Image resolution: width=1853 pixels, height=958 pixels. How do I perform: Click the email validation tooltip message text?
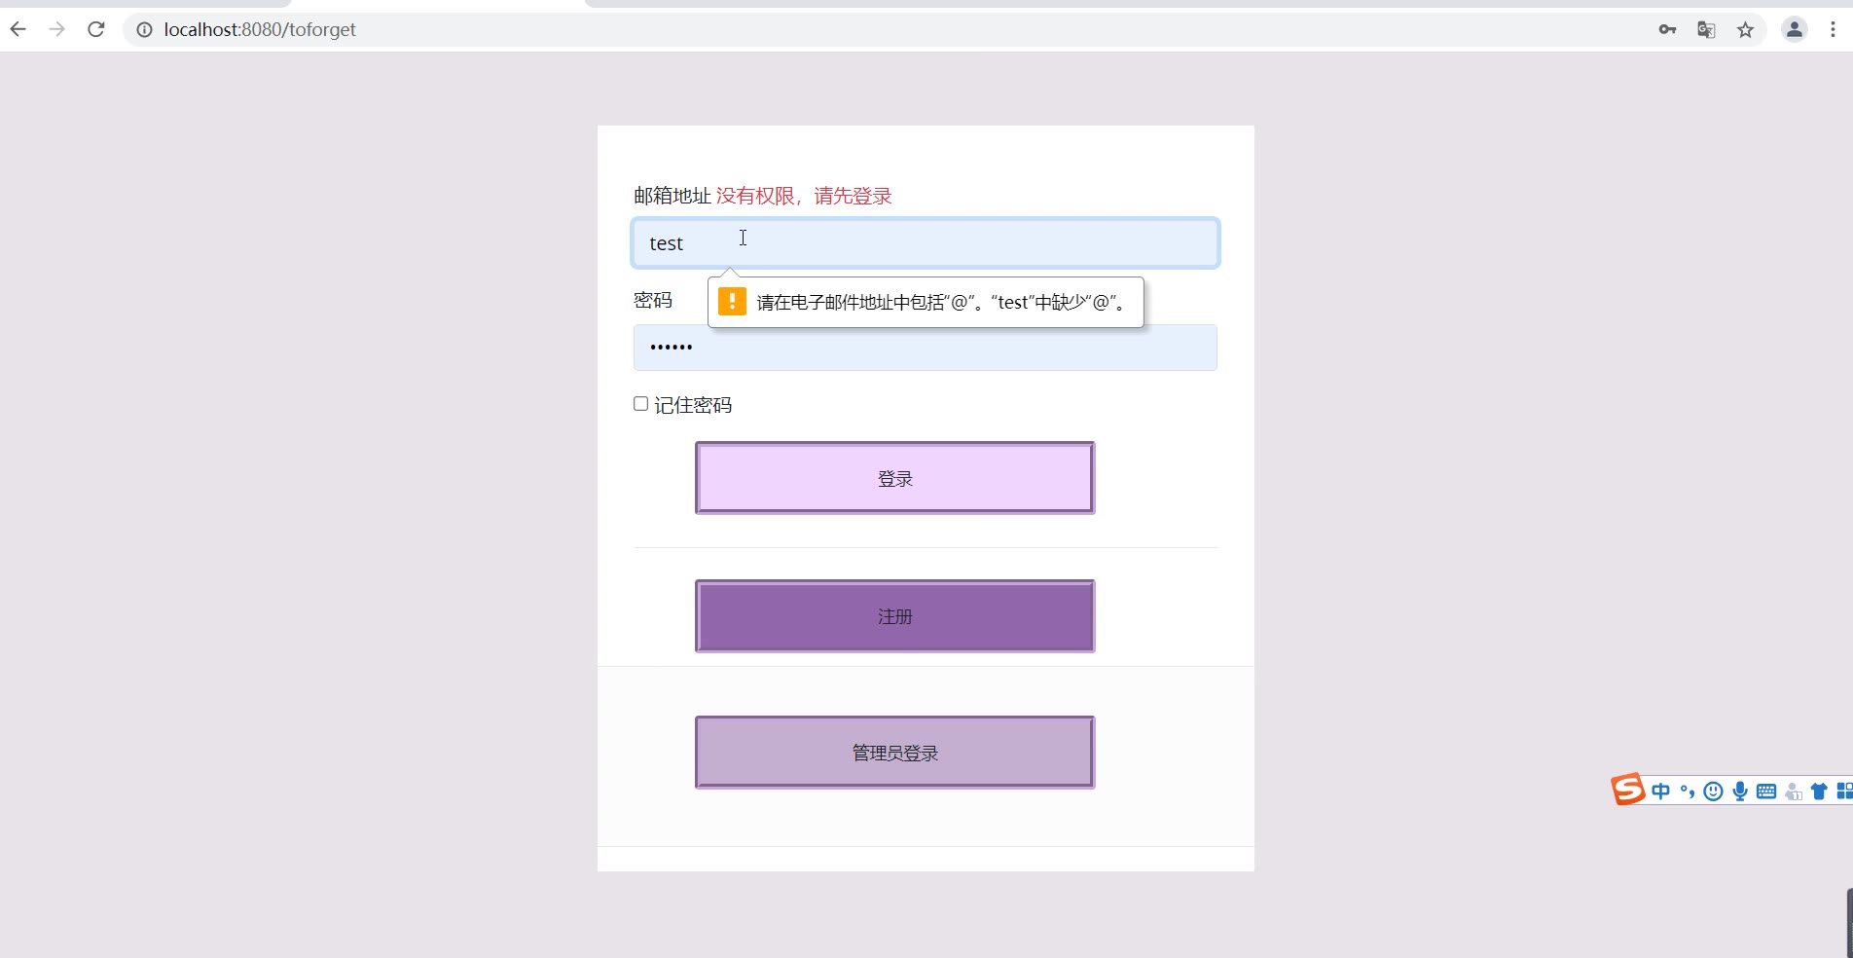click(943, 303)
